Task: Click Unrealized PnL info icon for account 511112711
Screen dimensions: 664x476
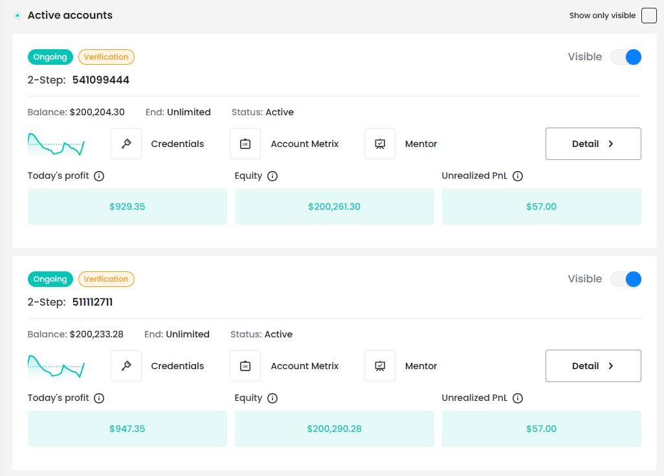Action: (x=518, y=398)
